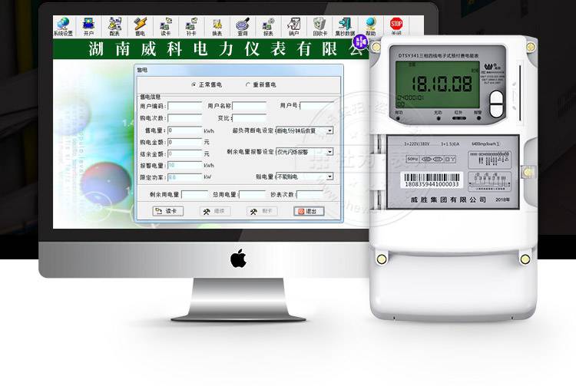Click the disabled 继续 button
The image size is (576, 386).
point(215,211)
